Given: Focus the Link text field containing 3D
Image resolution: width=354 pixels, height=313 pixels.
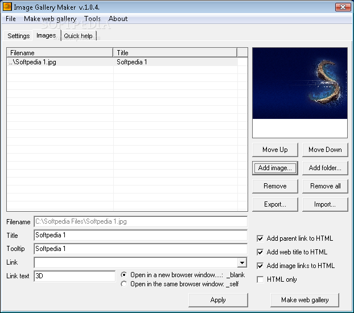Looking at the screenshot, I should point(75,276).
